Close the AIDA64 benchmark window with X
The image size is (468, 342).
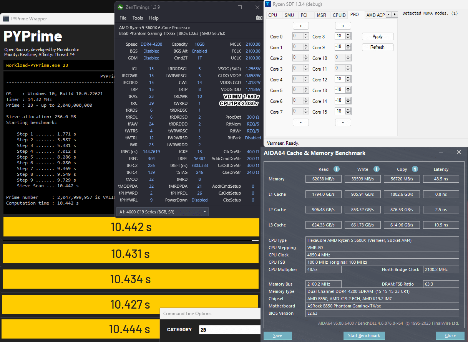click(458, 152)
